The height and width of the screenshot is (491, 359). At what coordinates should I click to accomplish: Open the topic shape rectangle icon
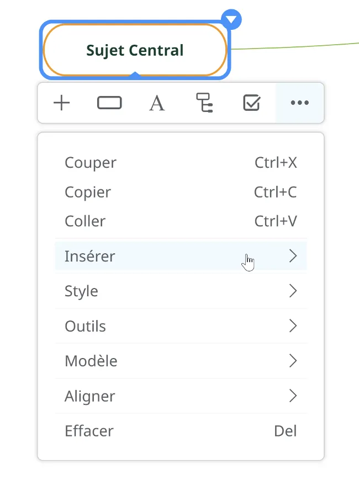pyautogui.click(x=109, y=103)
